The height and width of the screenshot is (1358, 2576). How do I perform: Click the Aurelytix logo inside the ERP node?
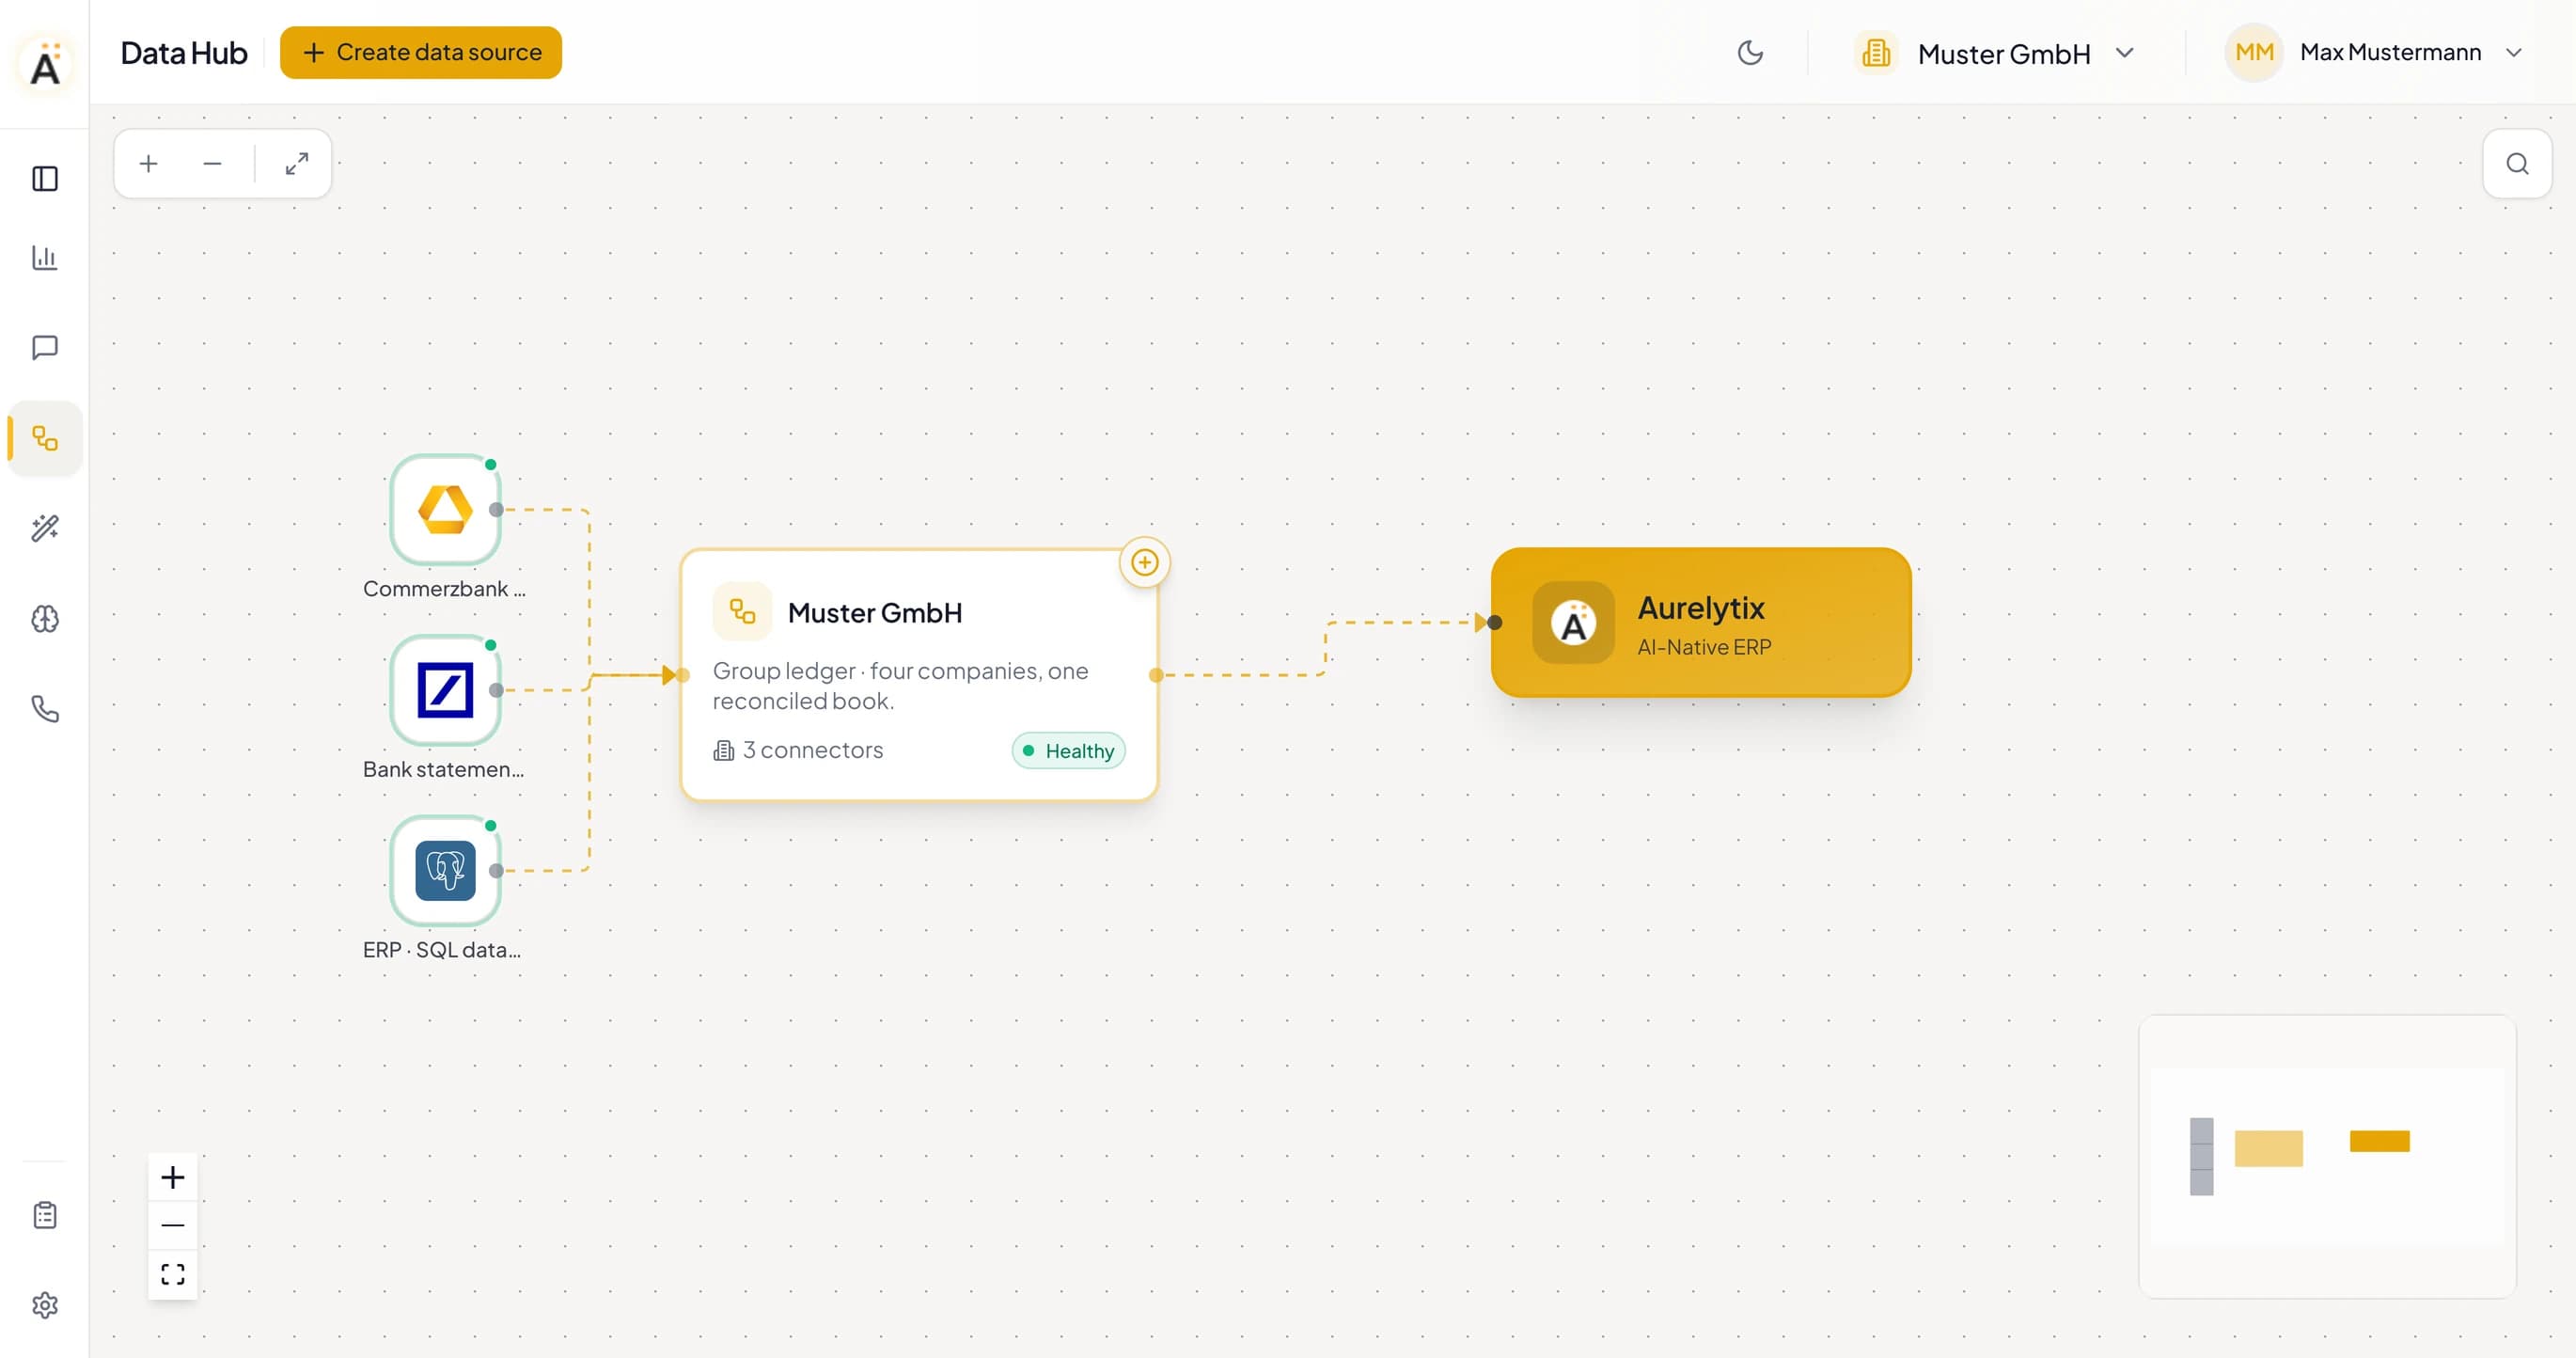pyautogui.click(x=1573, y=622)
